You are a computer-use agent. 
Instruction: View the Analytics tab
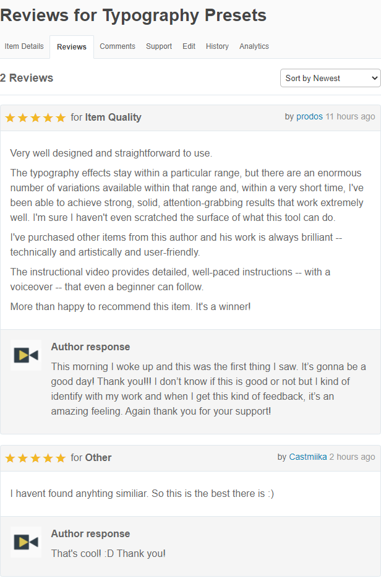(x=254, y=46)
